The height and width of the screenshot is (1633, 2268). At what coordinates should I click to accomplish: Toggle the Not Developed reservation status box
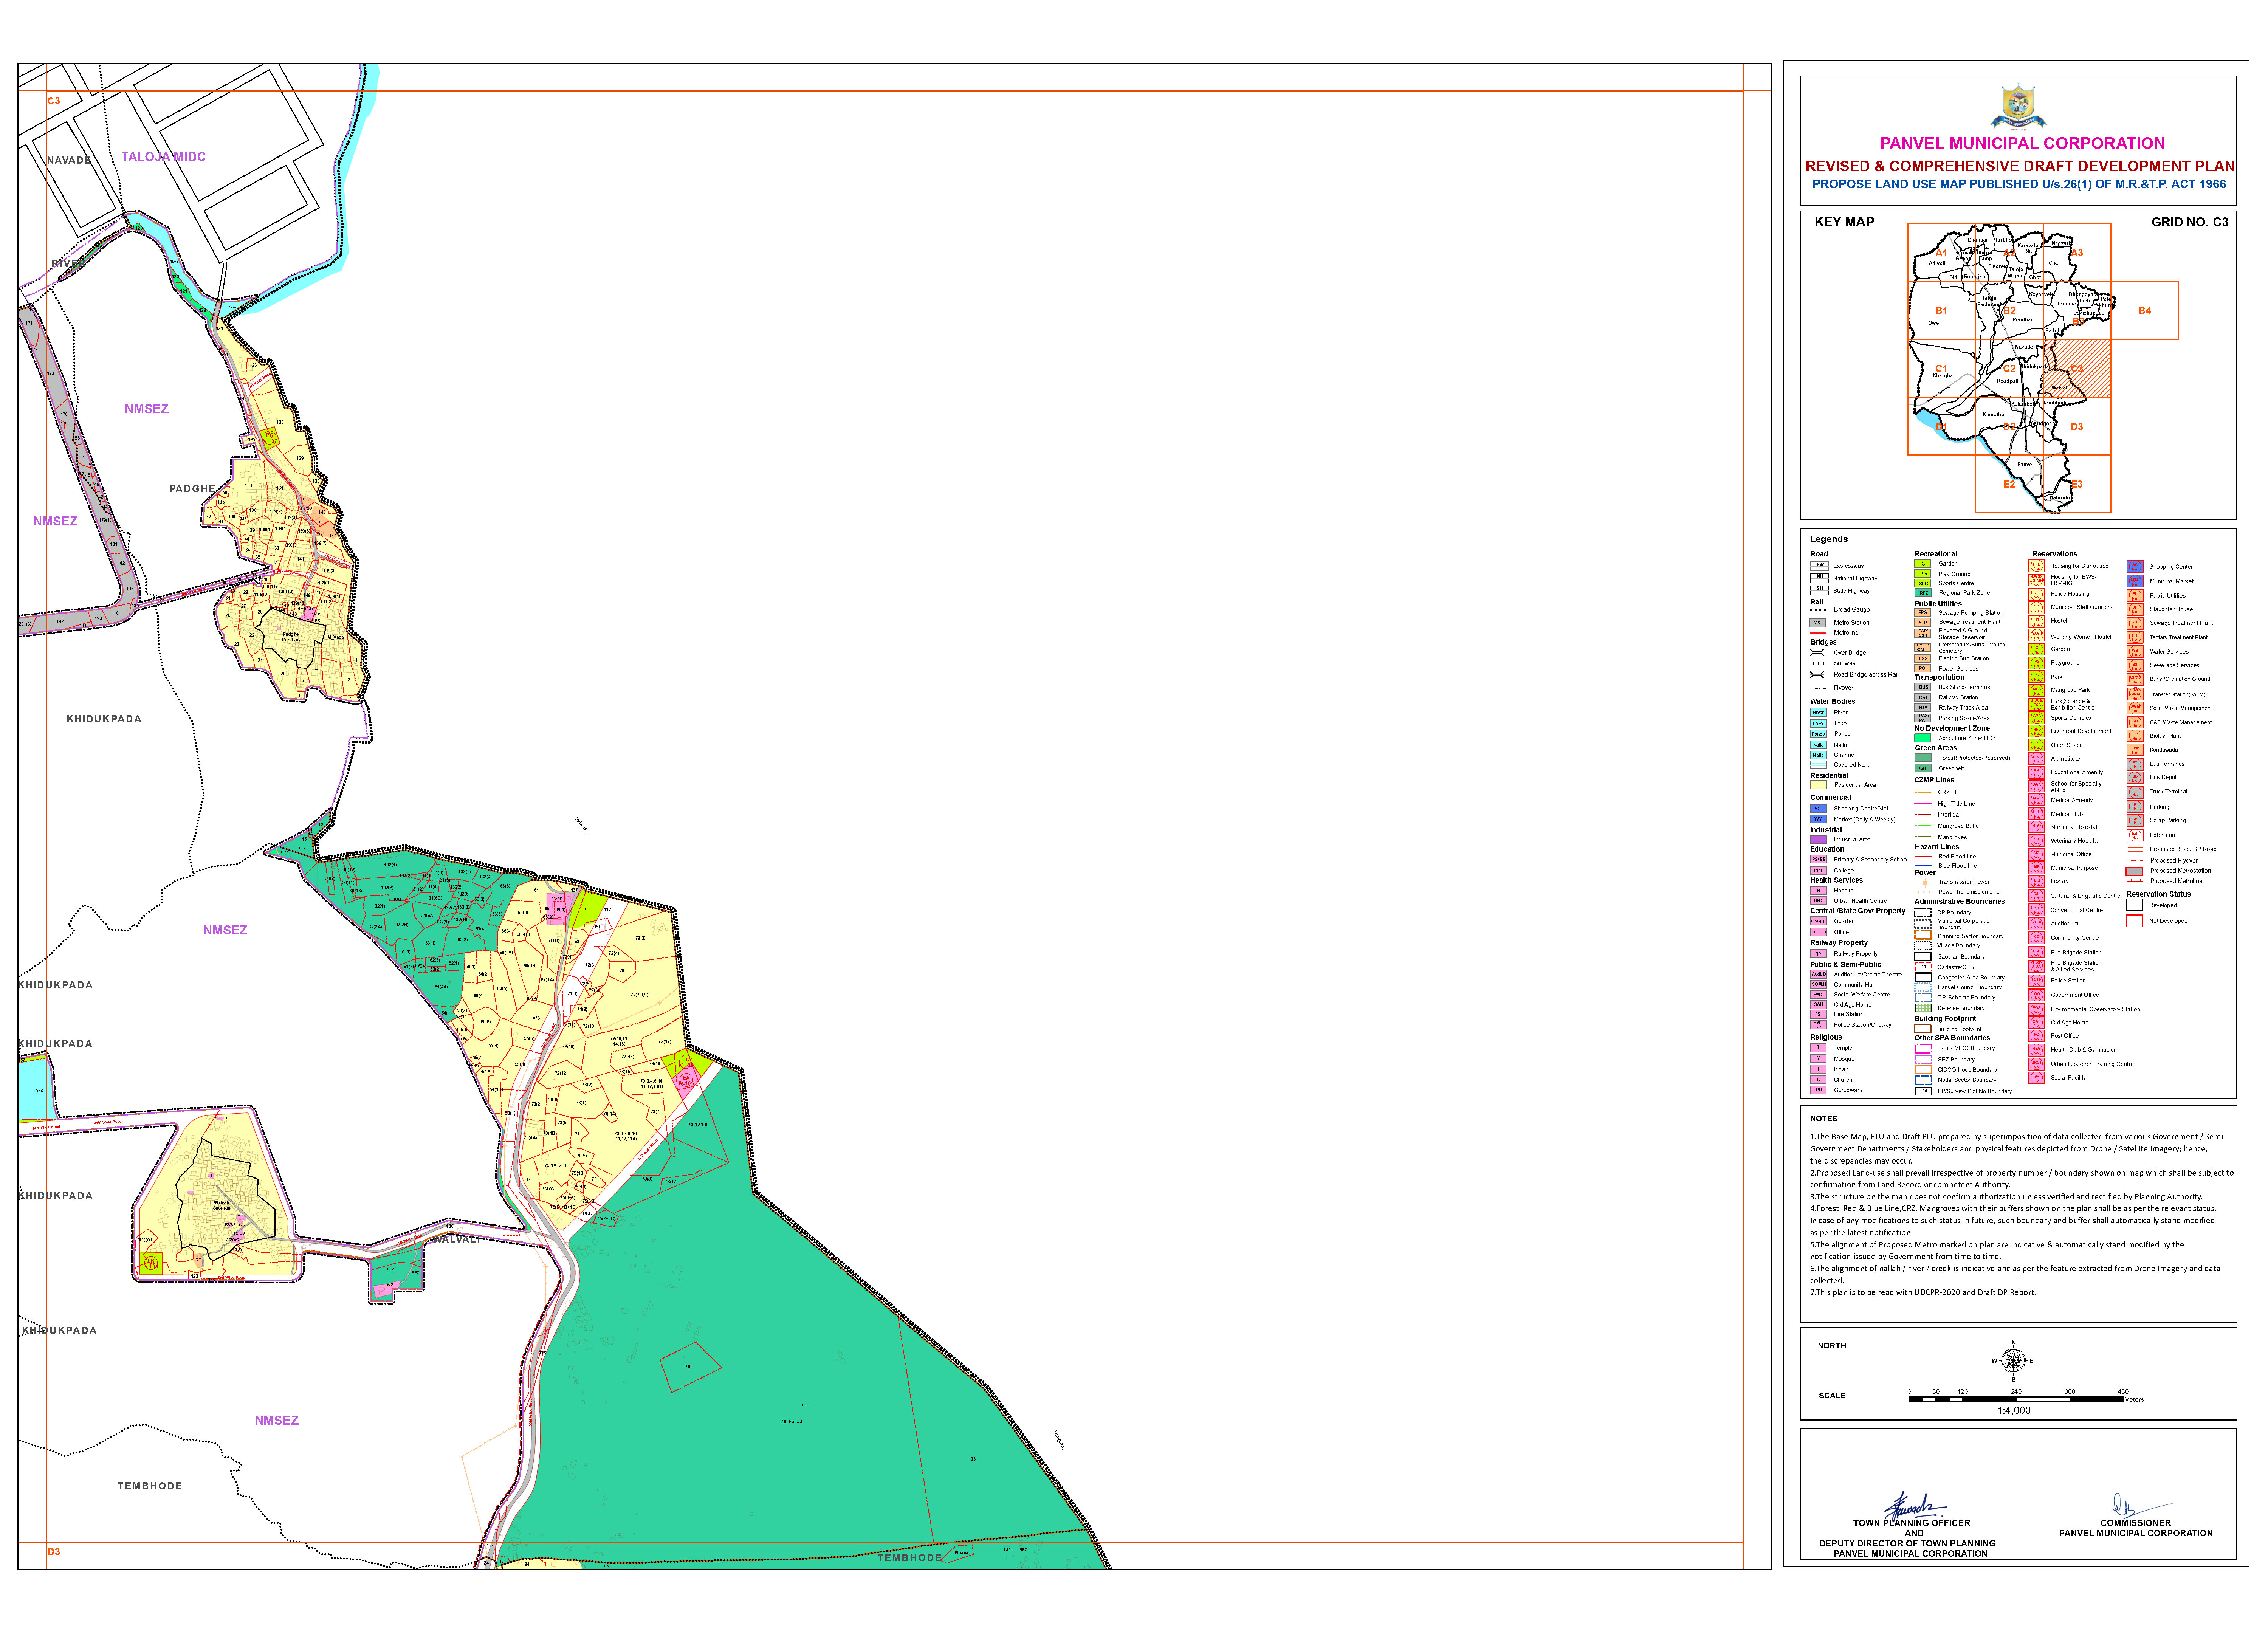pyautogui.click(x=2135, y=920)
